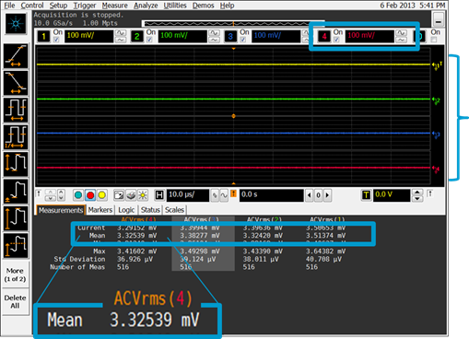This screenshot has height=339, width=469.
Task: Click the channel 3 blue number button
Action: click(x=230, y=37)
